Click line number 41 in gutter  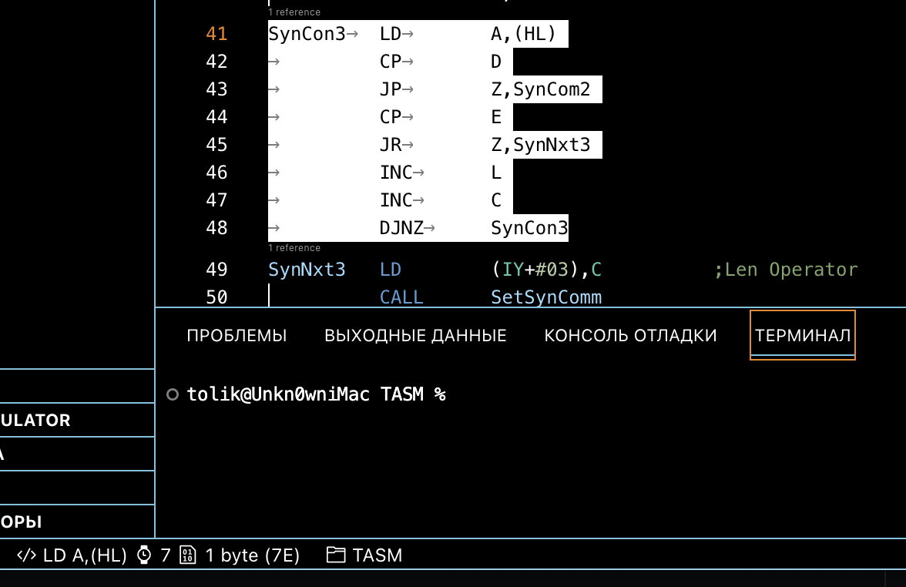pos(216,34)
